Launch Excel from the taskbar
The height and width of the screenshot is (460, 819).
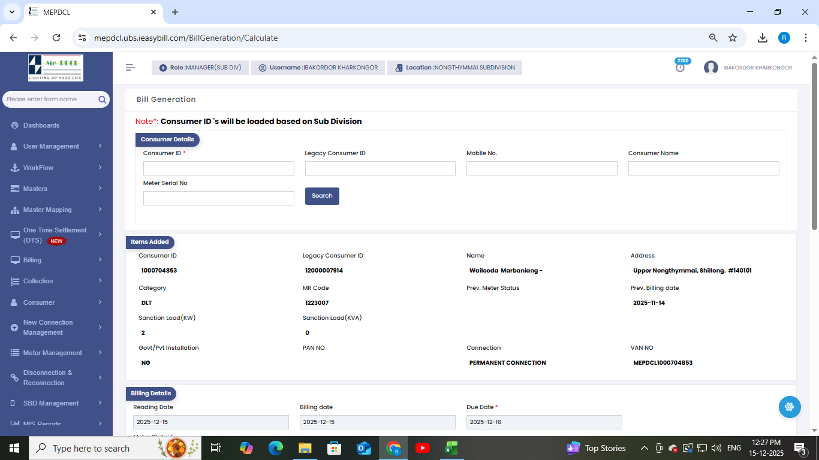tap(451, 448)
